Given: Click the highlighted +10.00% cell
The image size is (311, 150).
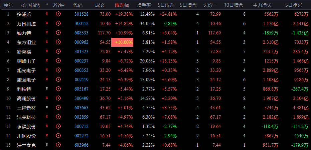Looking at the screenshot, I should [x=122, y=42].
